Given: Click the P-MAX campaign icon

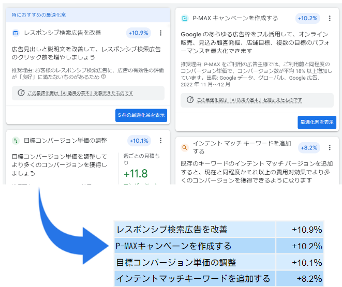Looking at the screenshot, I should tap(185, 19).
